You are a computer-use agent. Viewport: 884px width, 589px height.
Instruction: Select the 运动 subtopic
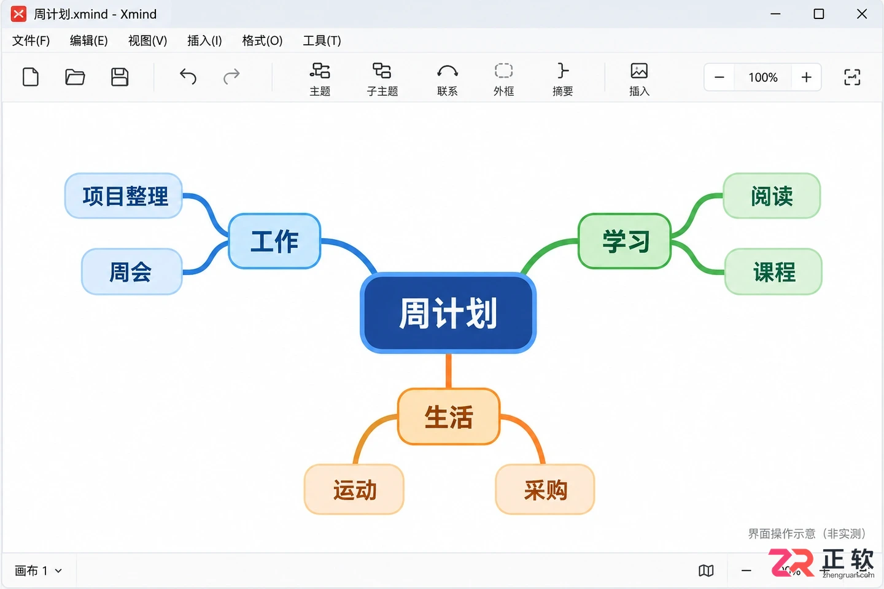click(354, 489)
